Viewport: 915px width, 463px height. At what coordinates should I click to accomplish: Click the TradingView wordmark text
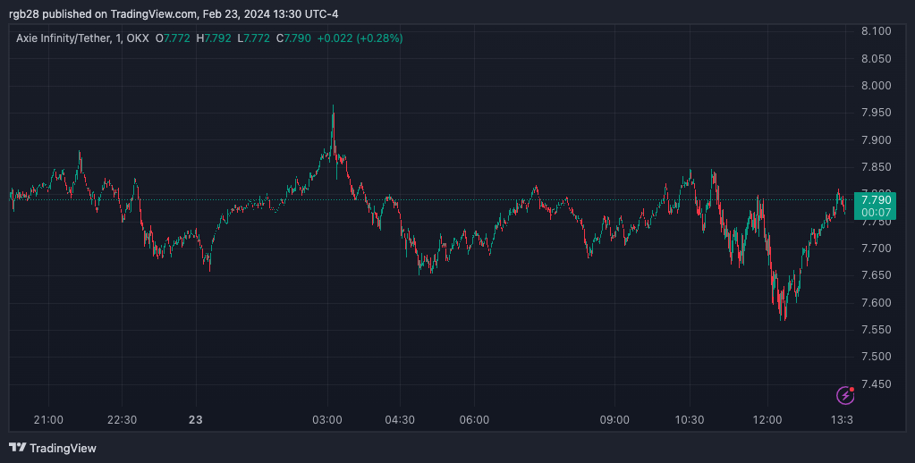(64, 448)
